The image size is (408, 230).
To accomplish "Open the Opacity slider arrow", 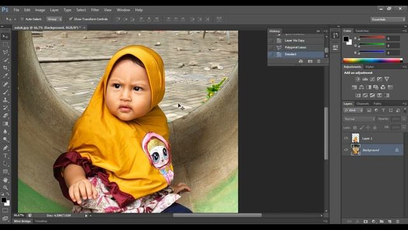I will click(404, 119).
